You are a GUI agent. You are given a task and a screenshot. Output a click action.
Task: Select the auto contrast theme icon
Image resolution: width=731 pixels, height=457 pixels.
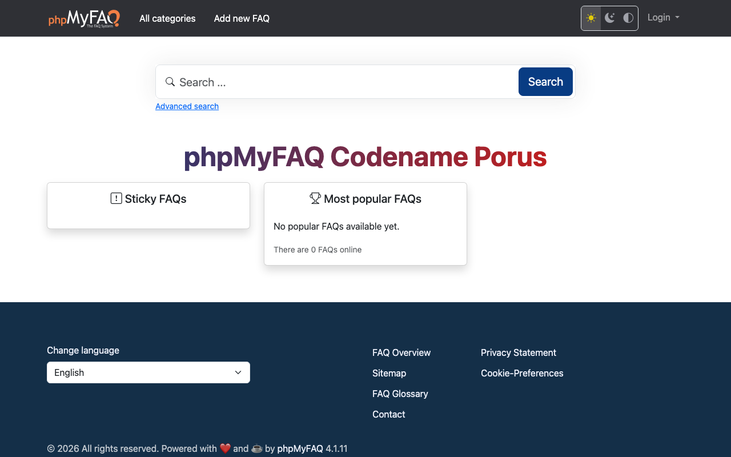tap(628, 18)
